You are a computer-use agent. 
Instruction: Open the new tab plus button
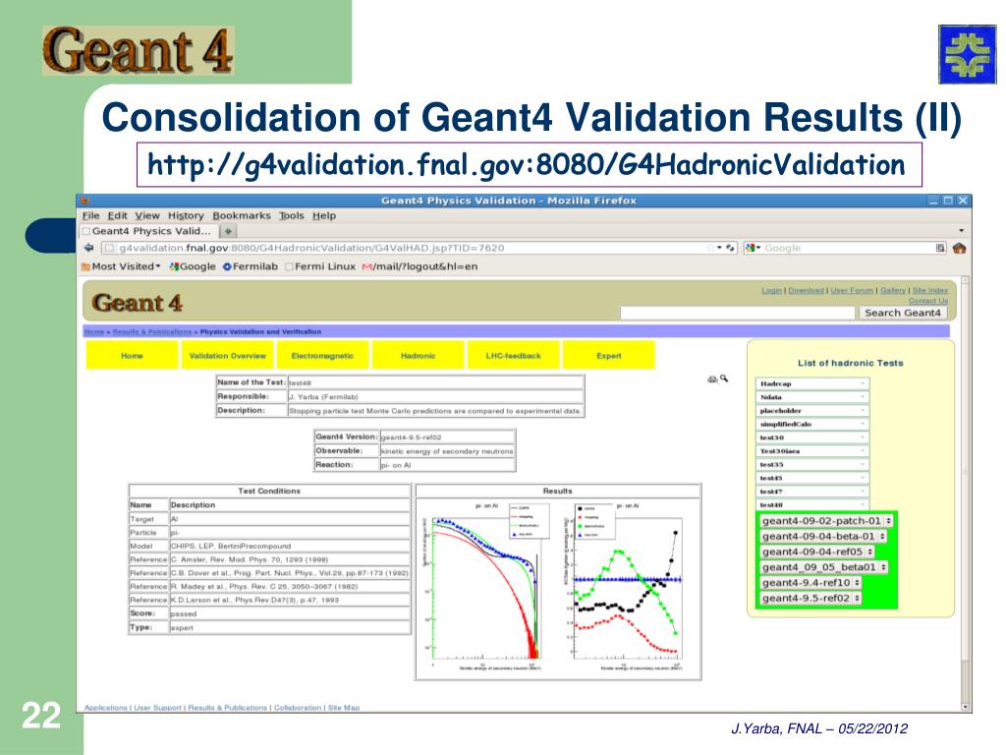tap(228, 231)
